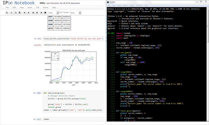
Task: Click the Save notebook toolbar icon
Action: (7, 12)
